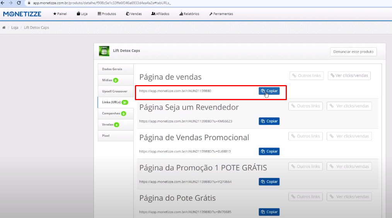Screen dimensions: 392x218
Task: Select the Mídias tab
Action: (x=116, y=80)
